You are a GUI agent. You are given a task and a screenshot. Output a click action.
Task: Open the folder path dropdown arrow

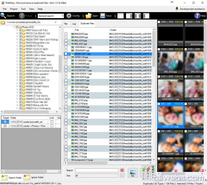click(x=55, y=23)
